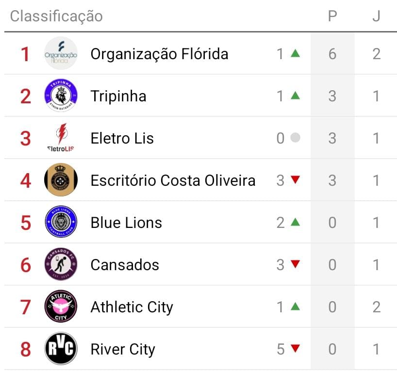The image size is (397, 371).
Task: Open the Blue Lions team name link
Action: (126, 223)
